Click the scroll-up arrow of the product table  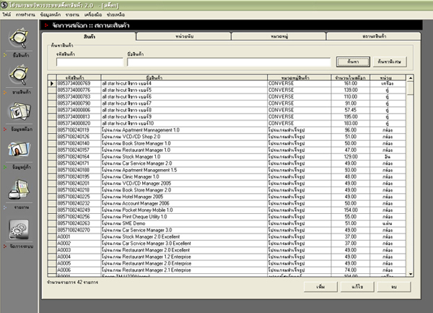[x=410, y=75]
